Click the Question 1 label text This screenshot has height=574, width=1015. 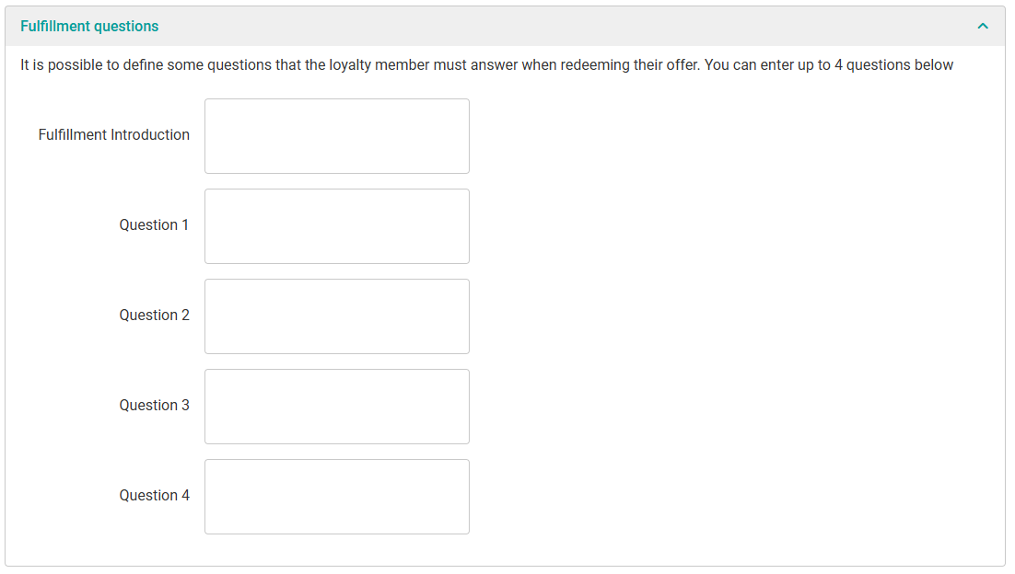pos(154,224)
